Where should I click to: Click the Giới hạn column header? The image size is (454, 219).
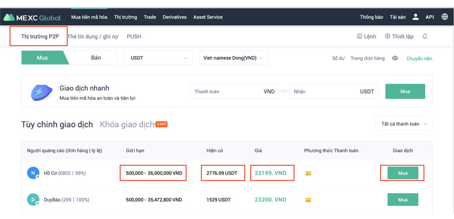coord(135,150)
